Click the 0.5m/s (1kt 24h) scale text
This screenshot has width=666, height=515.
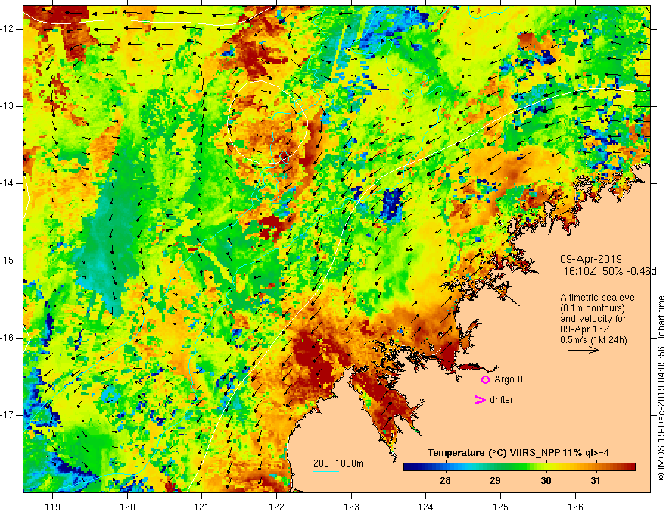[593, 340]
